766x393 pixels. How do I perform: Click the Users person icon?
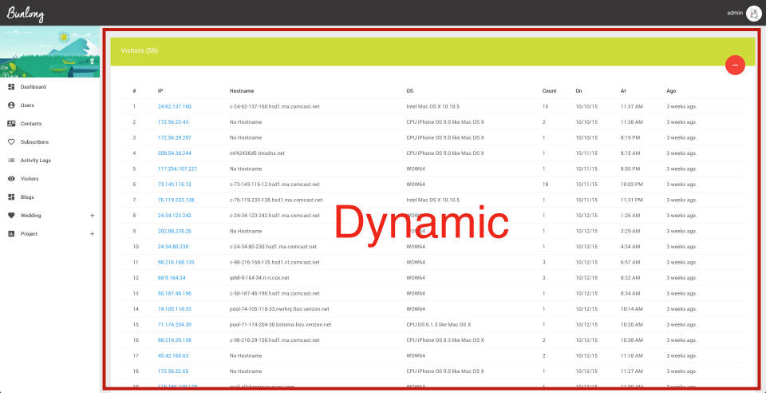click(11, 105)
